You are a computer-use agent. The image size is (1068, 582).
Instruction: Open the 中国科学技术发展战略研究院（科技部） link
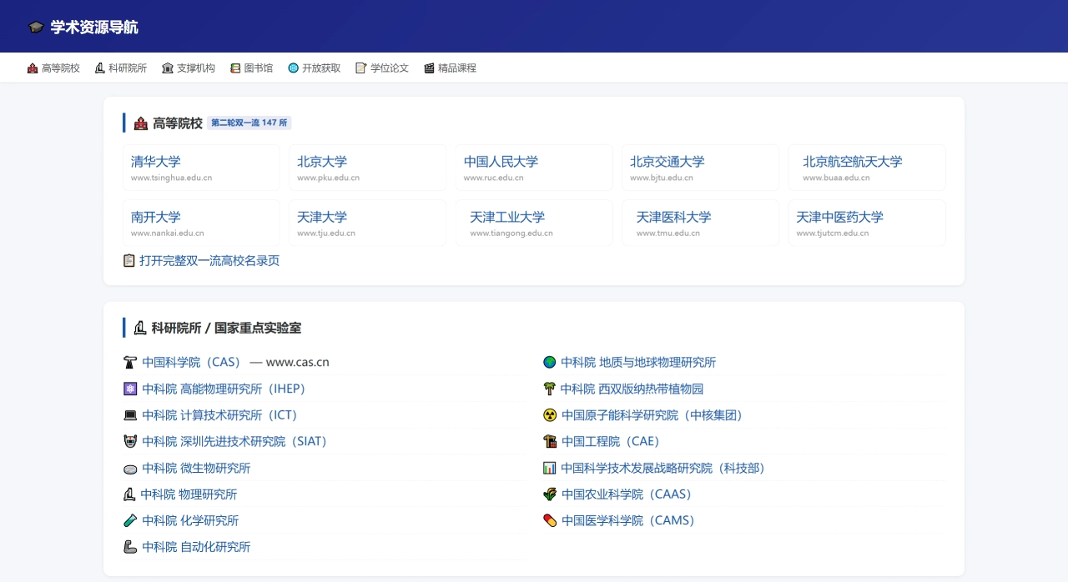[x=665, y=468]
